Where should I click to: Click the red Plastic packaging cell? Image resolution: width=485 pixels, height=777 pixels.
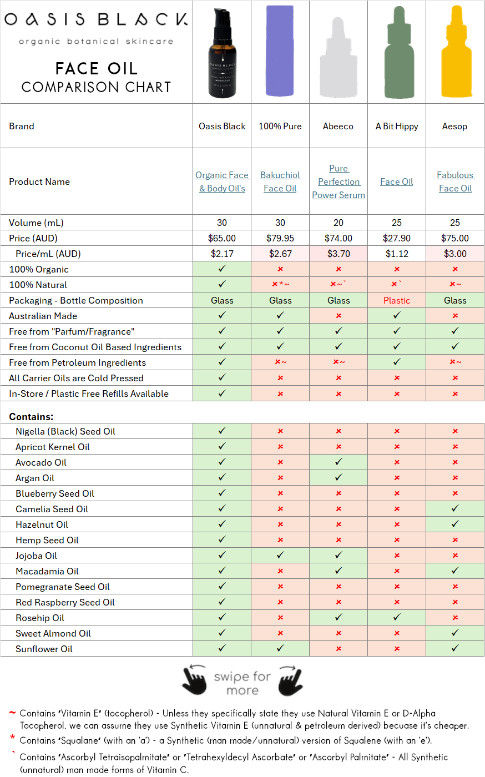point(396,300)
